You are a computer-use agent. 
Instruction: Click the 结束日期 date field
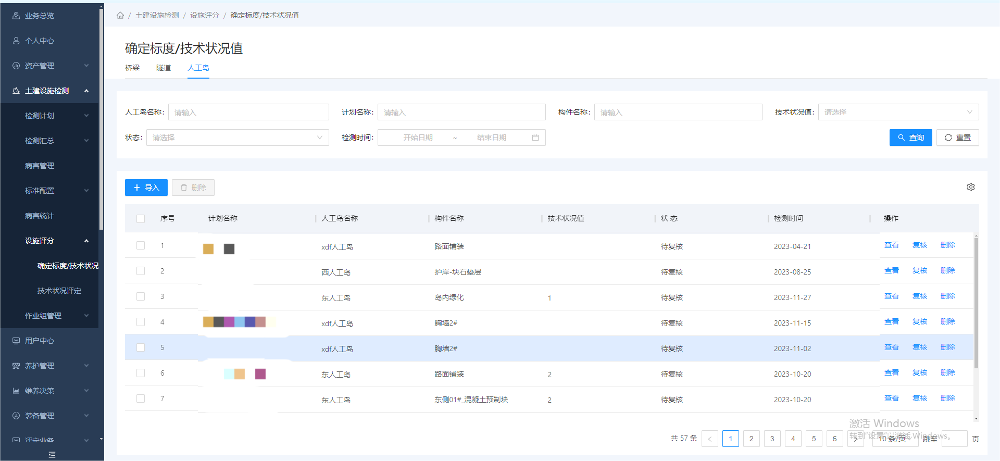coord(492,138)
